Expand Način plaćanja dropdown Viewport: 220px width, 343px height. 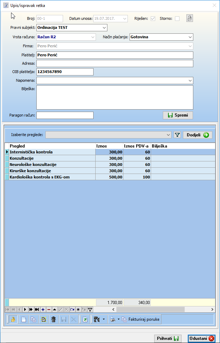[190, 37]
